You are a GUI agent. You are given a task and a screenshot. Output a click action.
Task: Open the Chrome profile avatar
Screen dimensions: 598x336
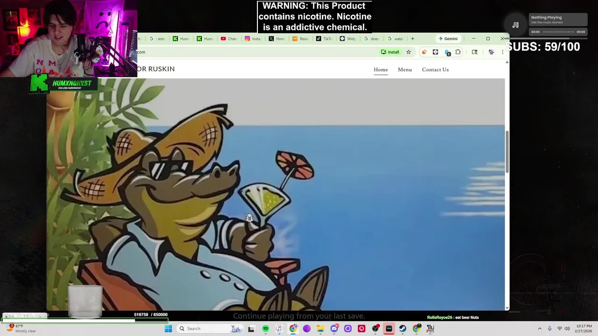click(x=491, y=52)
